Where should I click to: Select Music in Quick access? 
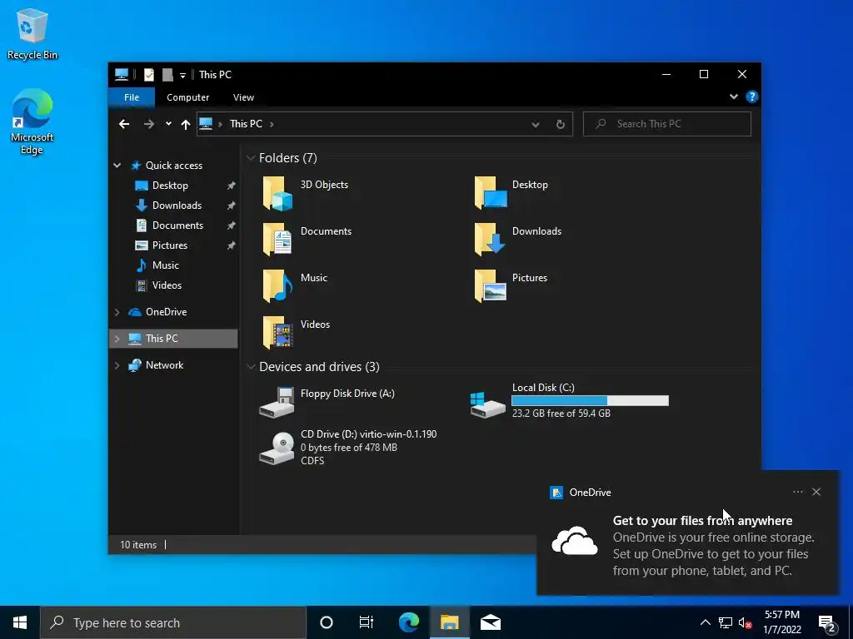pos(166,265)
